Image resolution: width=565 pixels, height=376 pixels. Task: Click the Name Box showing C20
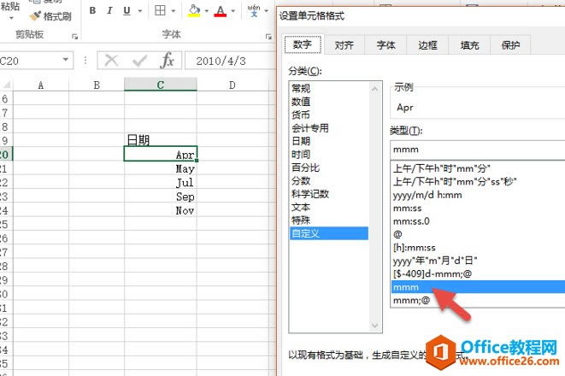[30, 61]
